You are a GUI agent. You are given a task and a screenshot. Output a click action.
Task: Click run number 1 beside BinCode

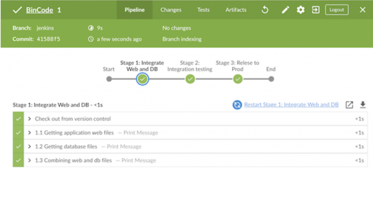(x=59, y=10)
